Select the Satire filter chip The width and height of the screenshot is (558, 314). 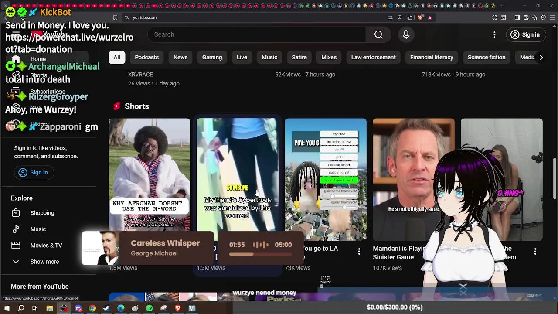[x=299, y=57]
